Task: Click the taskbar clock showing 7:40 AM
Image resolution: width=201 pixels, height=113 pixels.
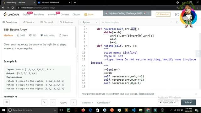Action: [188, 110]
